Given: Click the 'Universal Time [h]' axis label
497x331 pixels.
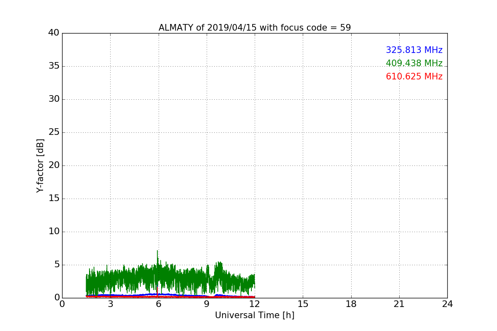Looking at the screenshot, I should pyautogui.click(x=255, y=315).
